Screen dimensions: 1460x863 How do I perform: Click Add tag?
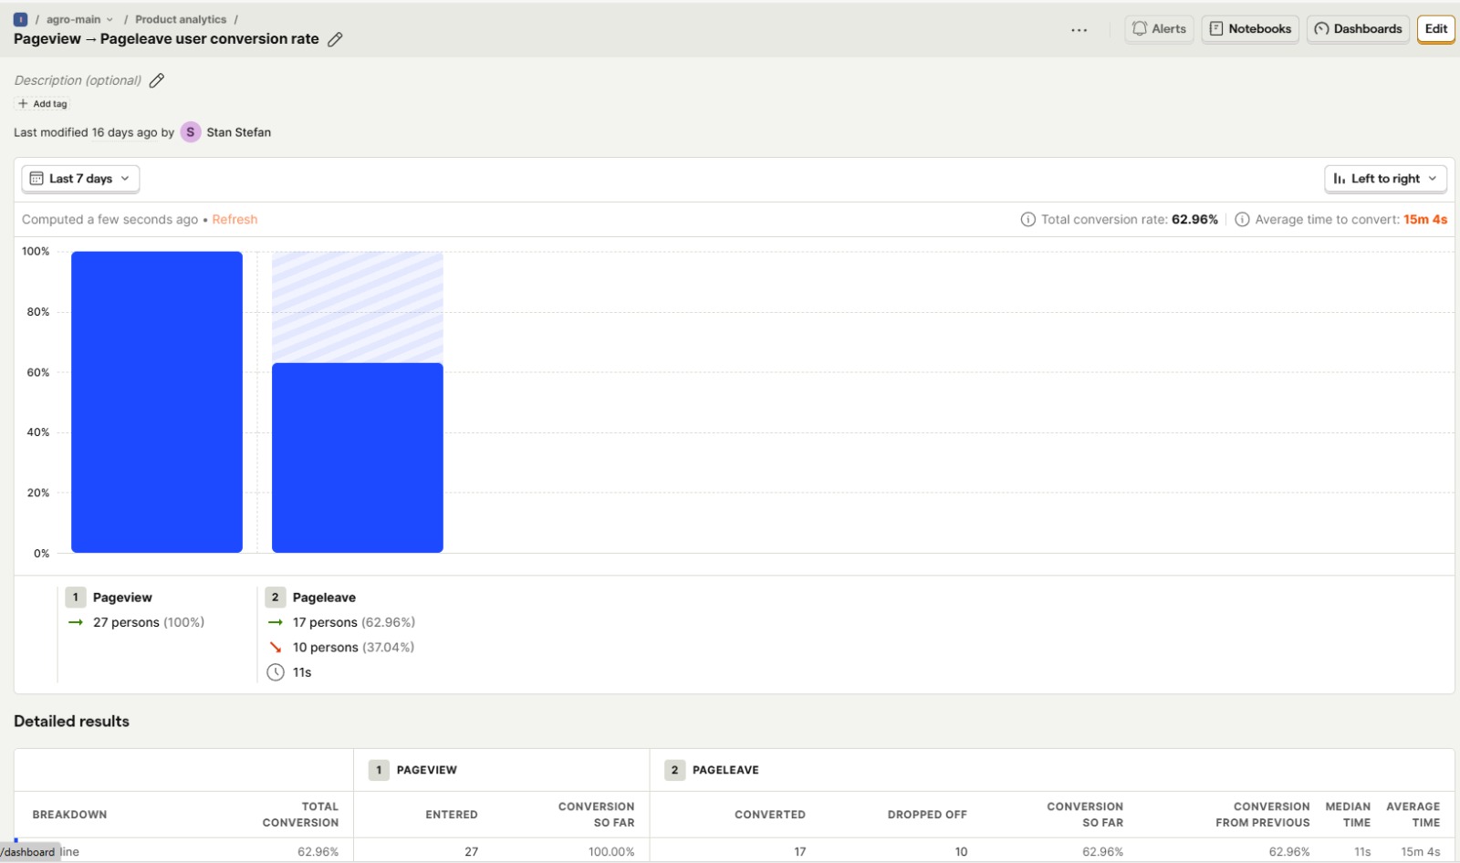tap(43, 104)
